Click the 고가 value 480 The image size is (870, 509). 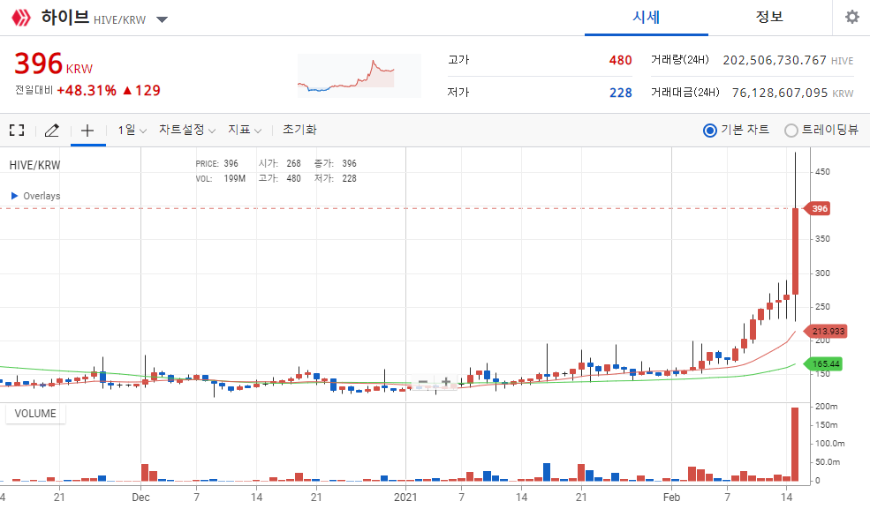[620, 60]
